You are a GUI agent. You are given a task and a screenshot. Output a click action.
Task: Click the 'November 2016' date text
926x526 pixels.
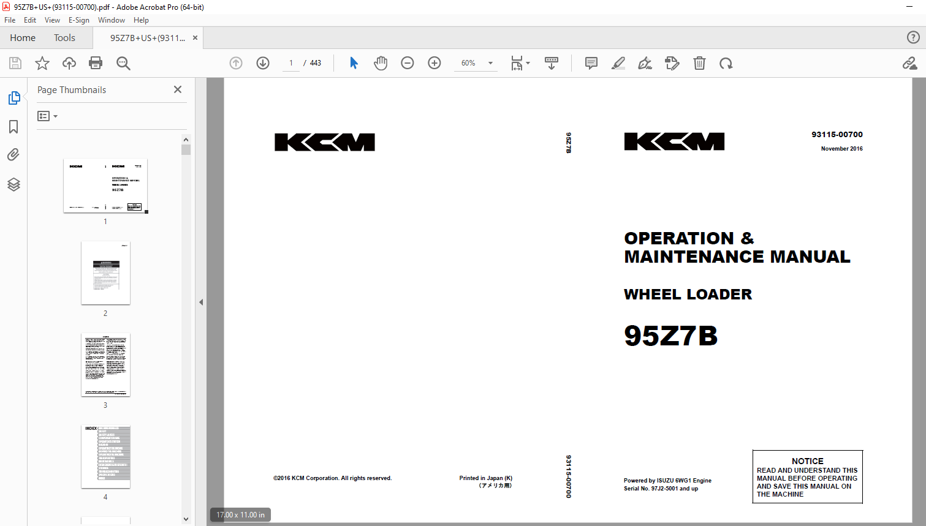pyautogui.click(x=842, y=149)
